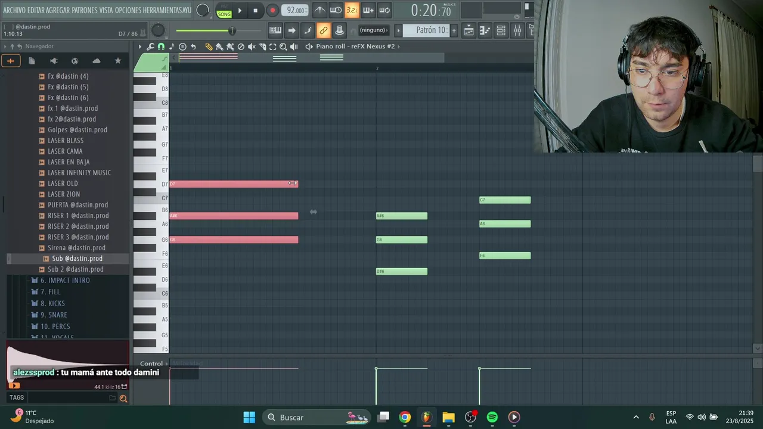Open browser cloud library icon

point(96,61)
